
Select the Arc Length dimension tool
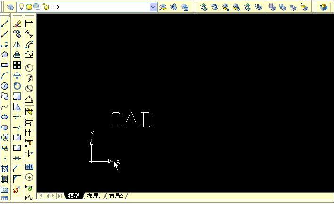(x=29, y=44)
